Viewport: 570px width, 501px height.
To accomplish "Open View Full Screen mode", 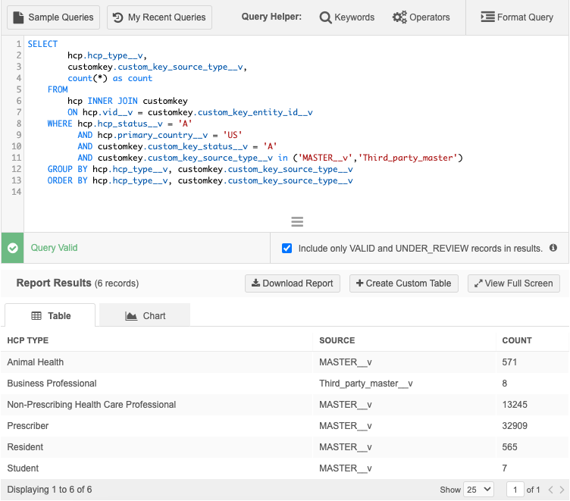I will (513, 283).
